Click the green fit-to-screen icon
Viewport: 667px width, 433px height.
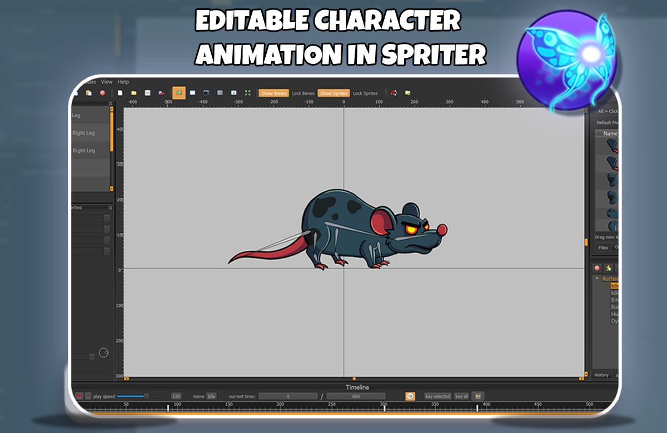tap(247, 93)
